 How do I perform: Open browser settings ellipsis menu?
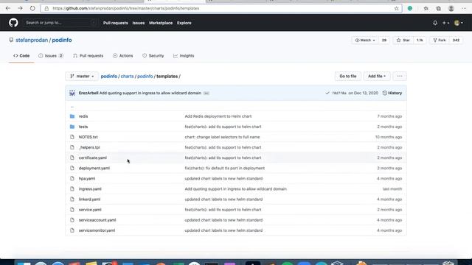tap(464, 8)
